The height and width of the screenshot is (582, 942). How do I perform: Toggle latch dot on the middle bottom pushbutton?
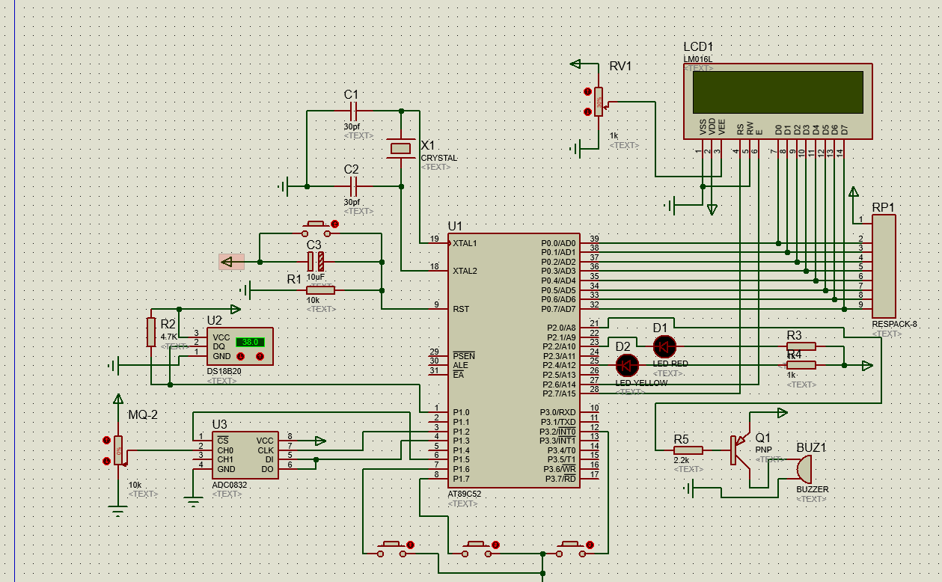coord(494,545)
